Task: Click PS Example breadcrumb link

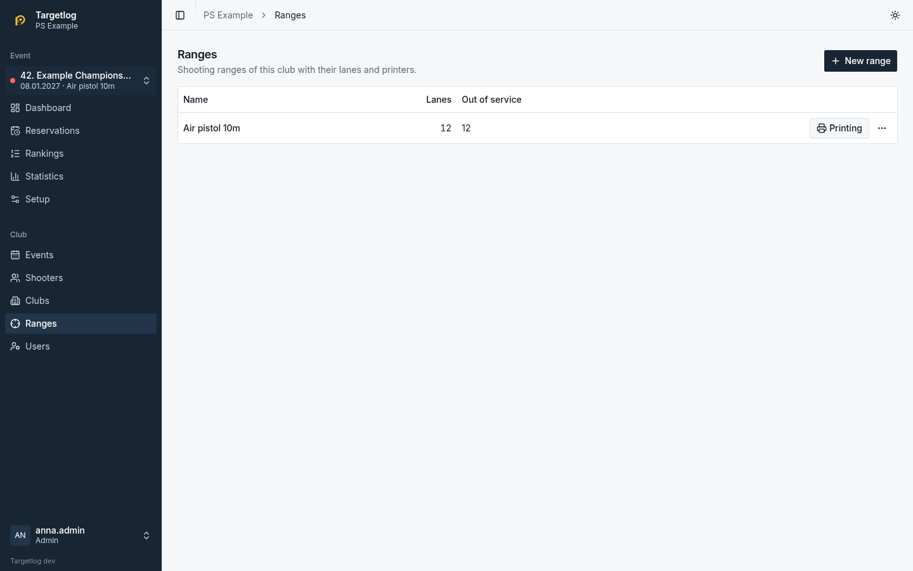Action: pos(228,15)
